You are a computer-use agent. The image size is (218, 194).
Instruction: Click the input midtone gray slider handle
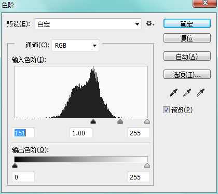[120, 121]
